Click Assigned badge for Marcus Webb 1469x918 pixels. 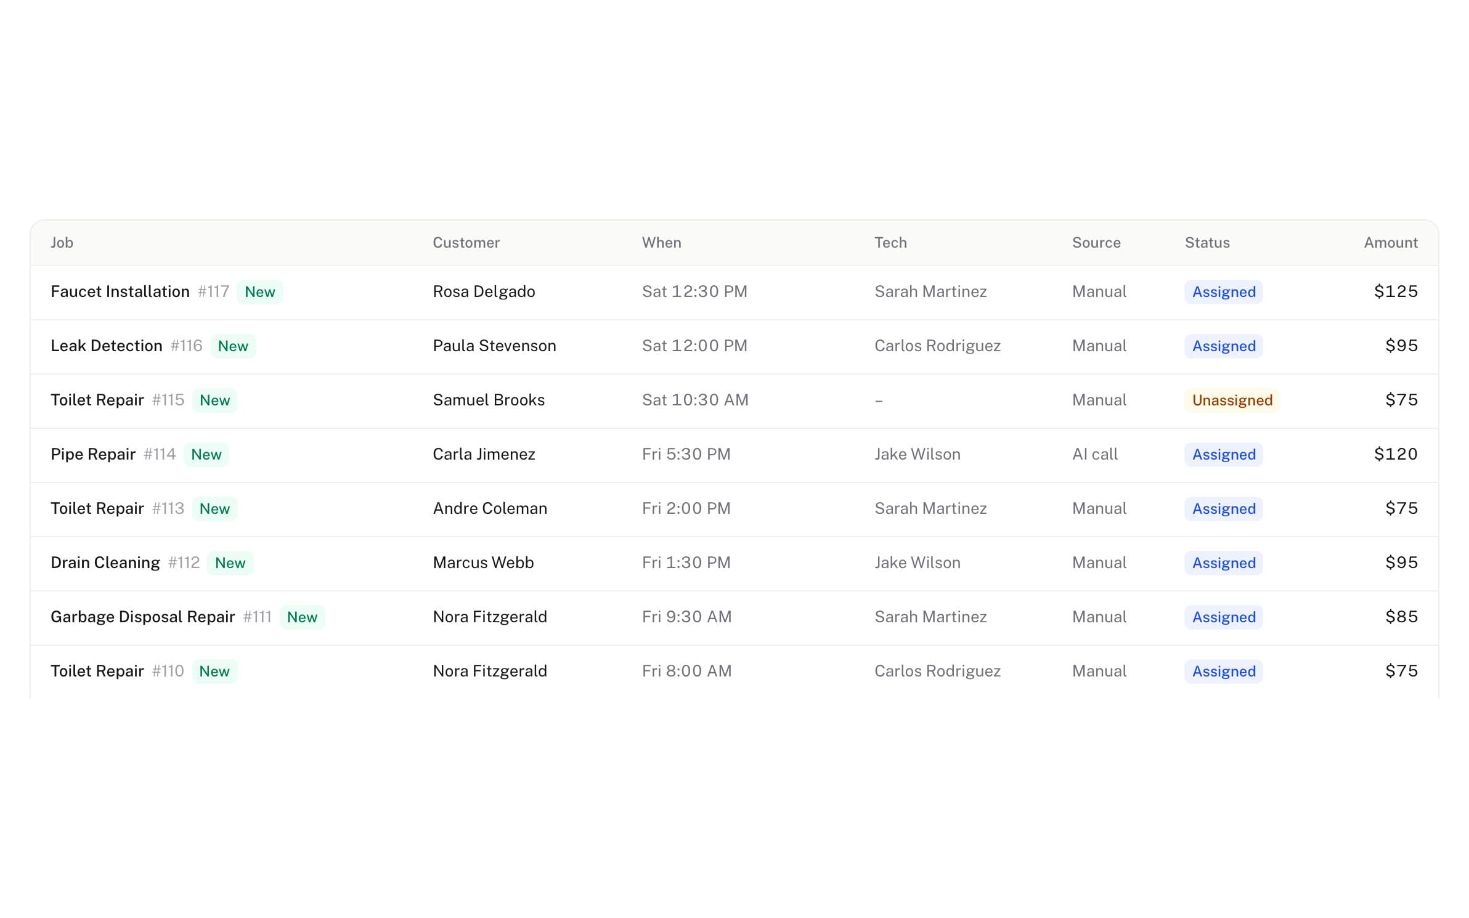coord(1223,563)
